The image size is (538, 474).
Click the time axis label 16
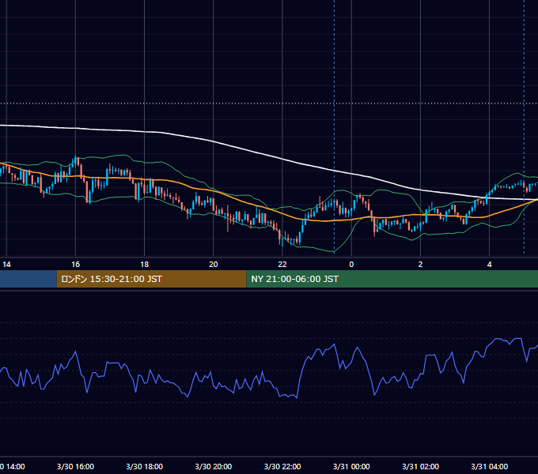(75, 265)
